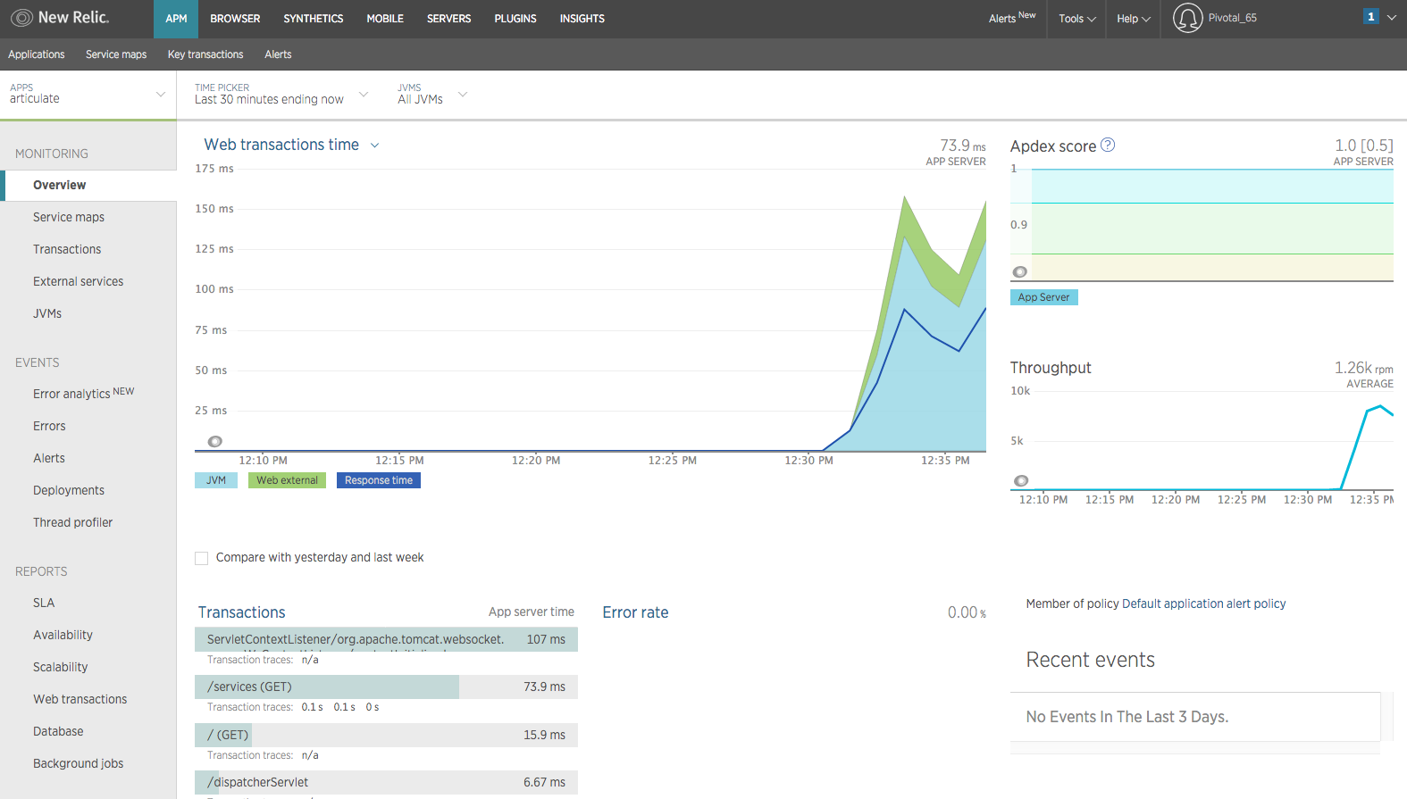This screenshot has width=1407, height=799.
Task: Open the 0 s transaction trace
Action: click(x=373, y=707)
